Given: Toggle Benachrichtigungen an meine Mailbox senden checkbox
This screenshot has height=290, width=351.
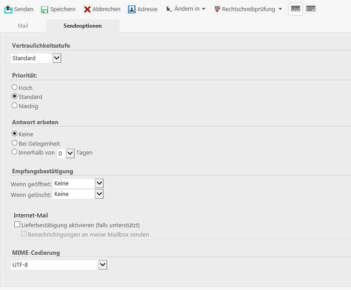Looking at the screenshot, I should click(x=24, y=234).
